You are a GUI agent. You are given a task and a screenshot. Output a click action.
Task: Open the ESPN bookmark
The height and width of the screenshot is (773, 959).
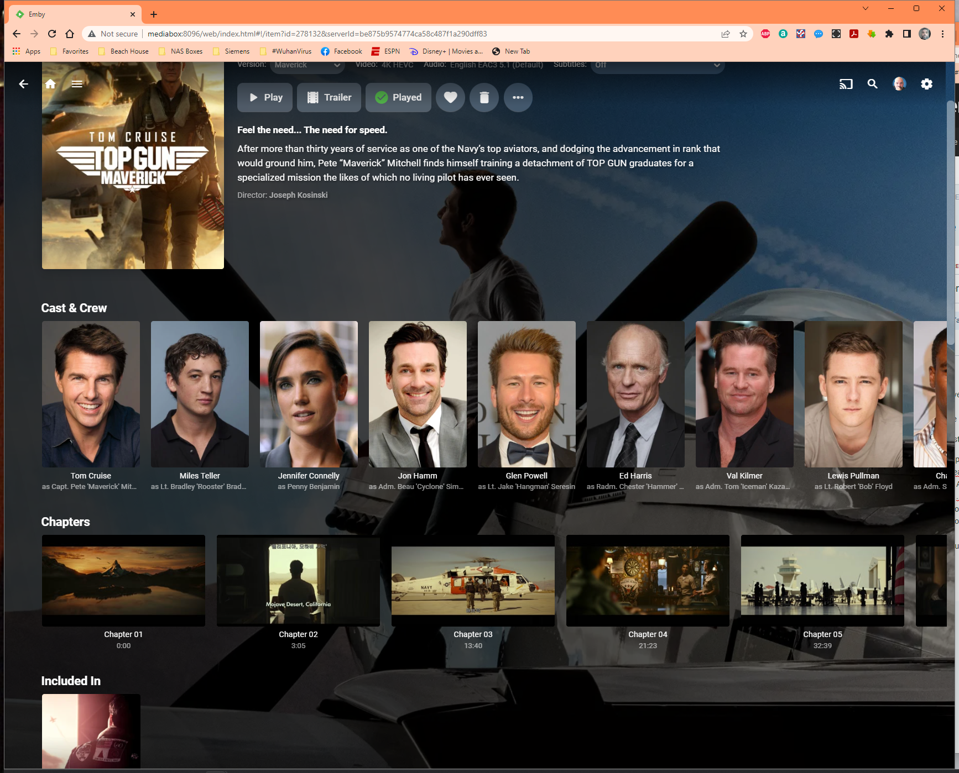coord(385,51)
